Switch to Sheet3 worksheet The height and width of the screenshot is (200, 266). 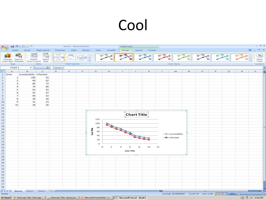tap(41, 191)
